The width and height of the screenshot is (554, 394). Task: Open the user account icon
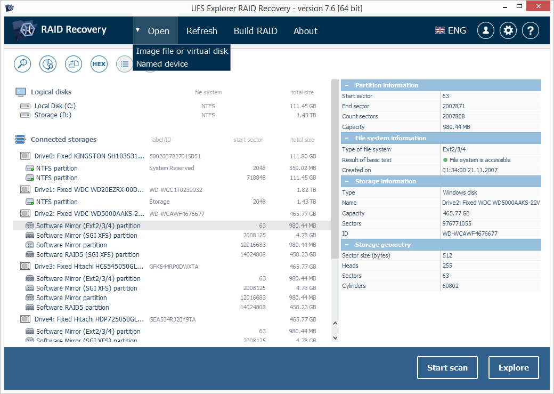(486, 31)
